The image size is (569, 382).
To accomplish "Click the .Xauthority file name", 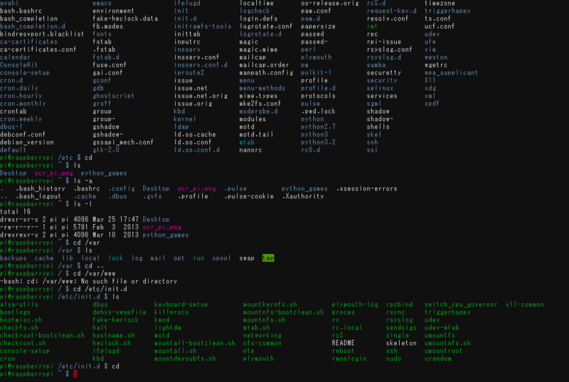I will point(303,196).
